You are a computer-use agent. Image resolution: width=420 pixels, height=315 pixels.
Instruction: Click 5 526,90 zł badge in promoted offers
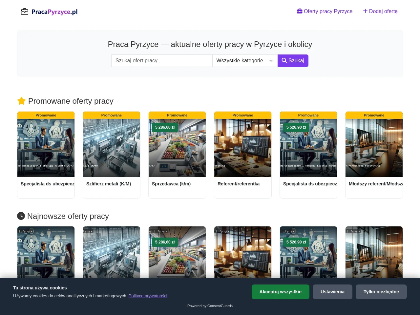click(x=296, y=127)
